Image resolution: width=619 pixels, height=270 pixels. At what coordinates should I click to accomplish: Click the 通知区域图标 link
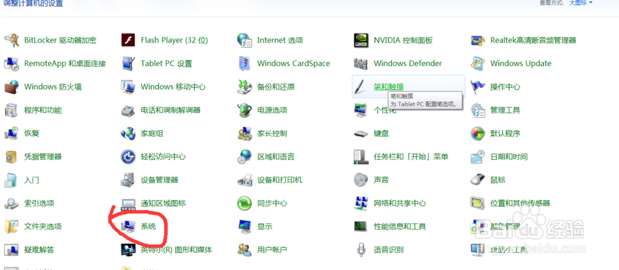163,203
